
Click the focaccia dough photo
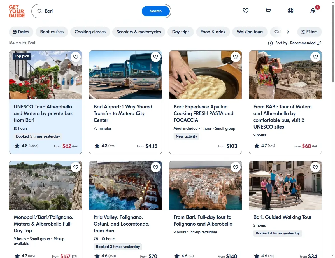pos(205,75)
